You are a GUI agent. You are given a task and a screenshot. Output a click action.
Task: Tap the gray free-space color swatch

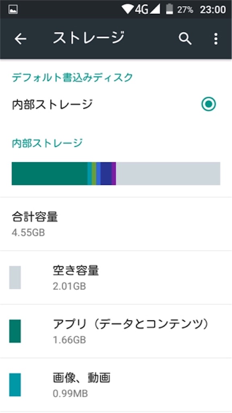click(x=15, y=277)
